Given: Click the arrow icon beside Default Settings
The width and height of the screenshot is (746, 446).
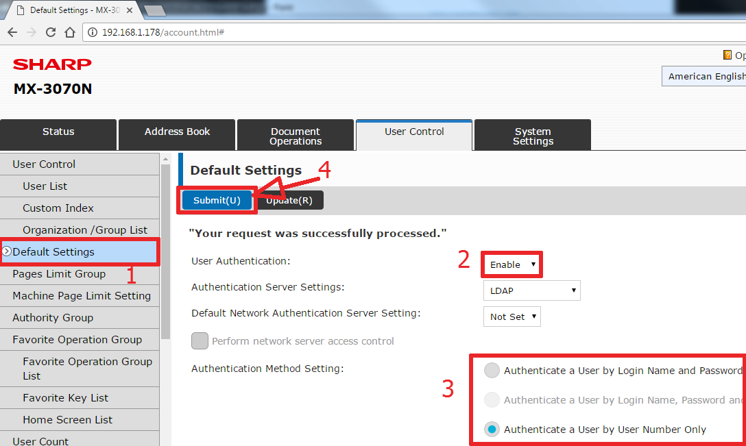Looking at the screenshot, I should click(7, 251).
